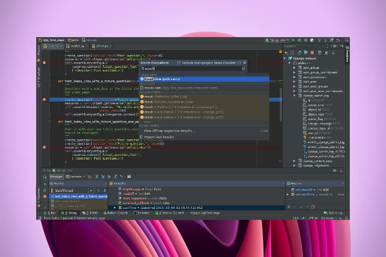Move to next frame with blue down arrow
Screen dimensions: 386x257
point(105,190)
